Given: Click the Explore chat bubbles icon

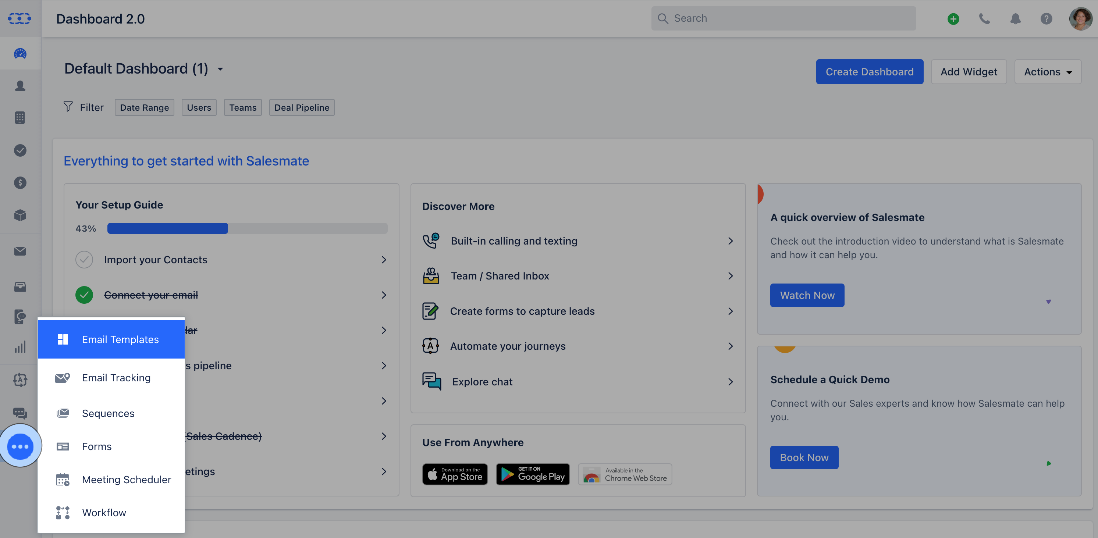Looking at the screenshot, I should point(431,381).
